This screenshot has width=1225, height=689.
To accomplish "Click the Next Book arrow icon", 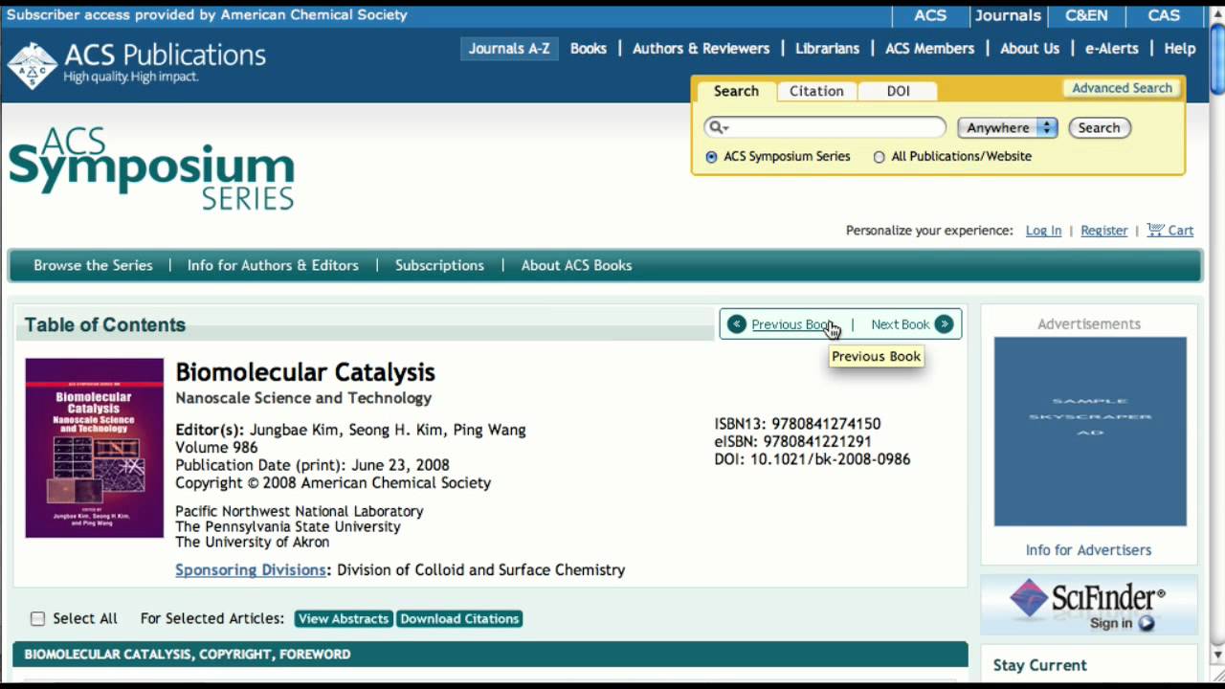I will (x=944, y=324).
